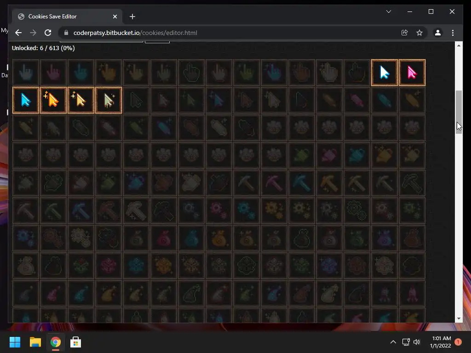Viewport: 471px width, 353px height.
Task: Show hidden system tray icons
Action: (393, 342)
